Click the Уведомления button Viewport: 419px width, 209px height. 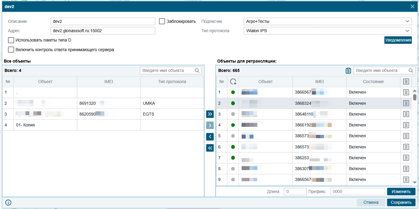[398, 40]
